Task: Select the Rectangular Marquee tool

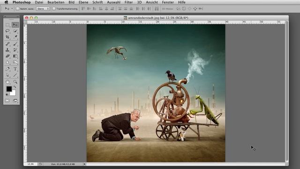Action: pos(7,25)
